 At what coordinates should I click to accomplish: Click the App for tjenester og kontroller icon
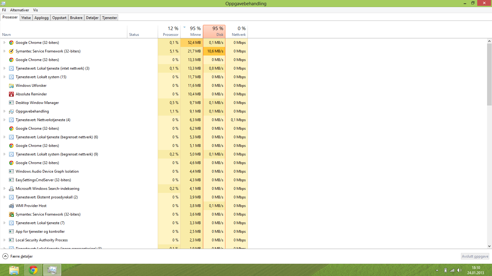tap(11, 232)
